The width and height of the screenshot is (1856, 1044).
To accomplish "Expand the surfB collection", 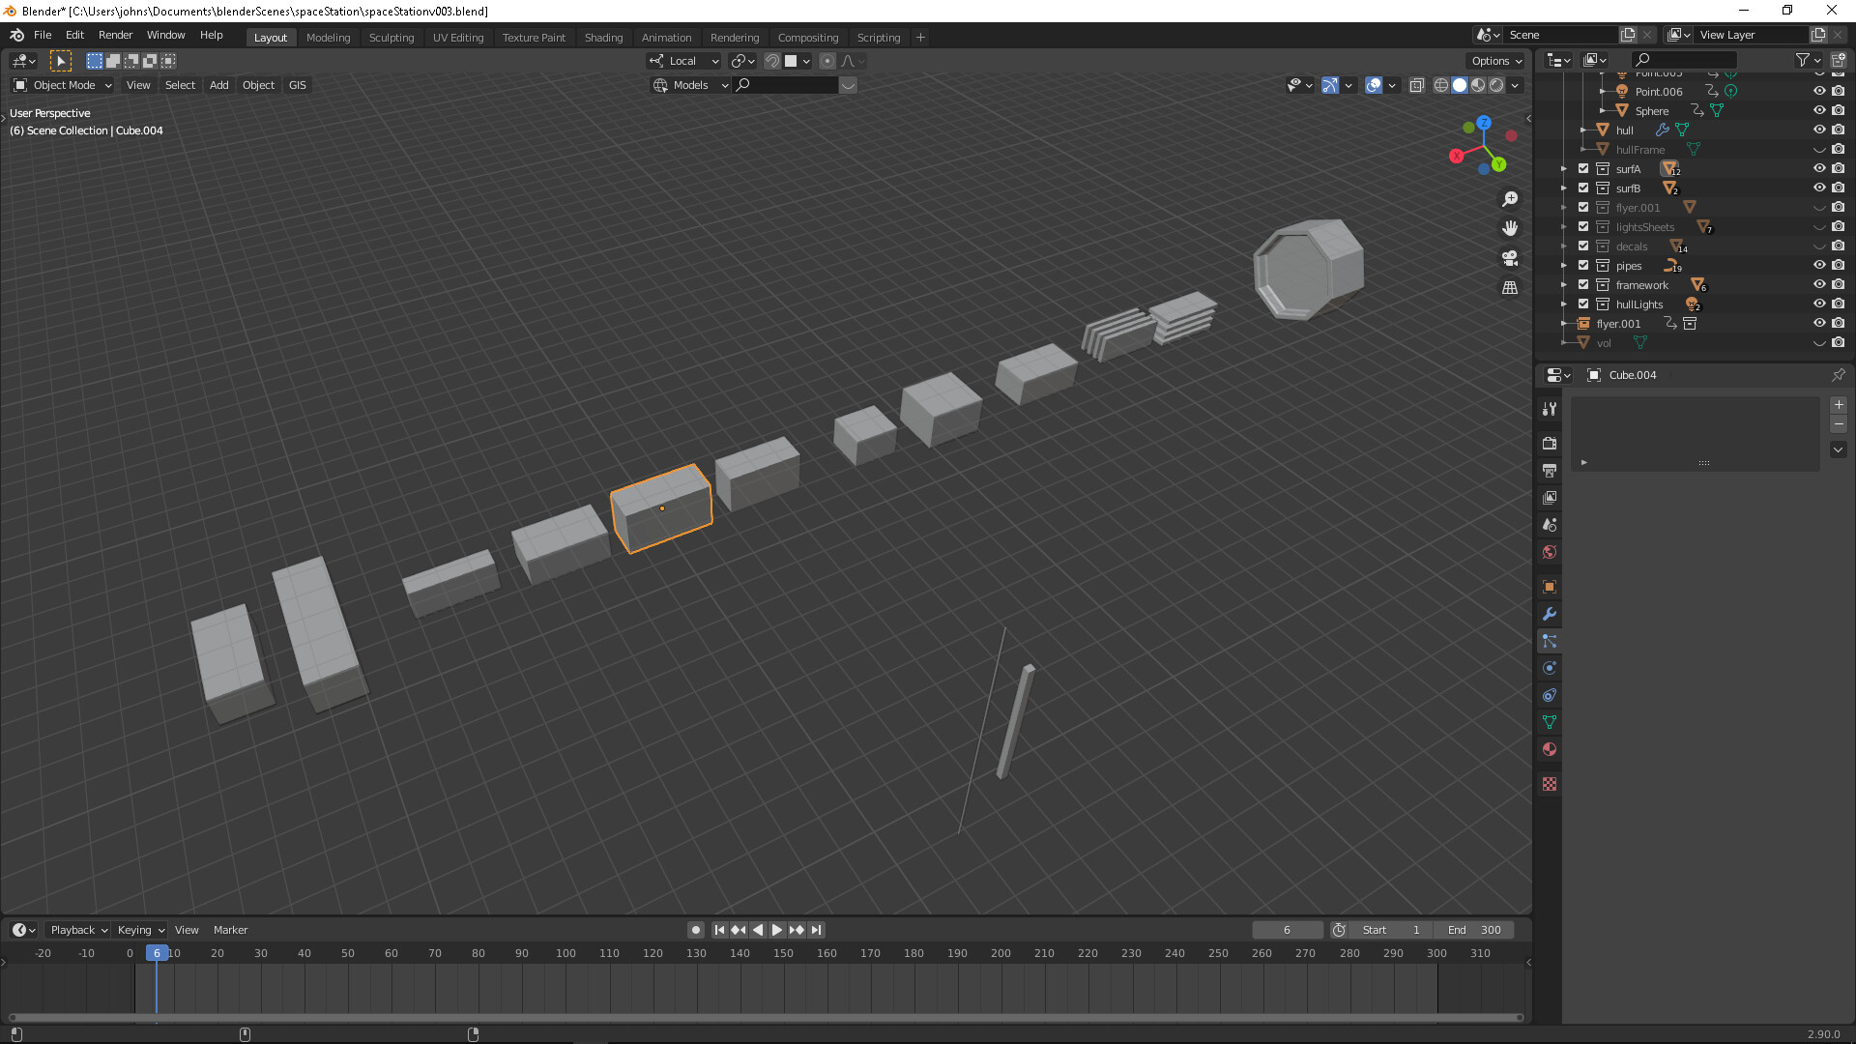I will pos(1564,188).
